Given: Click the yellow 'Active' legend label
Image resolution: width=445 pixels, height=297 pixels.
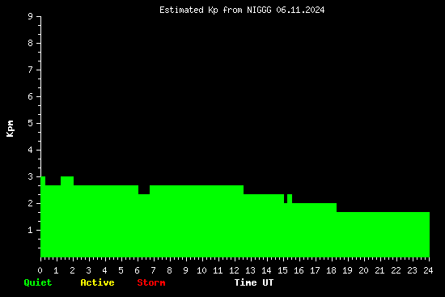Looking at the screenshot, I should [x=97, y=282].
